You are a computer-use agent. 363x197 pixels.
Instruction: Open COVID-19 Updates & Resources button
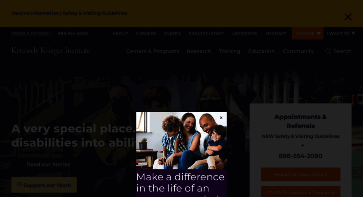pyautogui.click(x=300, y=192)
